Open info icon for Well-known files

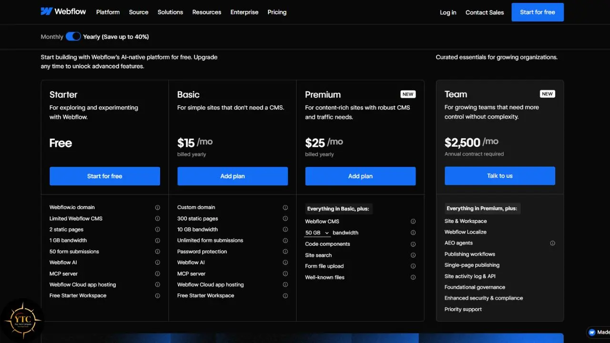(413, 277)
